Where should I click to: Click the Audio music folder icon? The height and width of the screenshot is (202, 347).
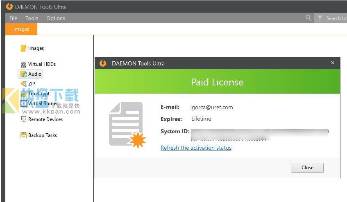pos(24,74)
